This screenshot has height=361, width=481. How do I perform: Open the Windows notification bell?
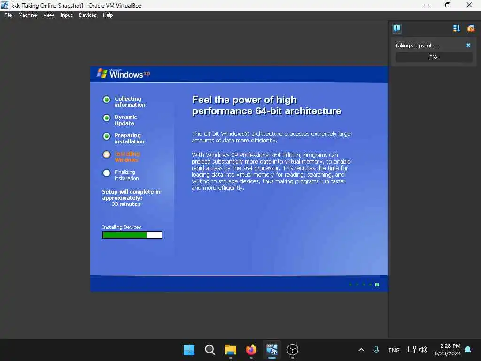tap(468, 350)
